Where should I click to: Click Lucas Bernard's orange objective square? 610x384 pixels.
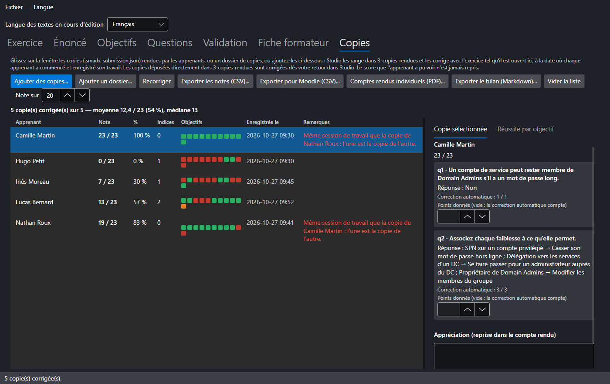click(183, 206)
